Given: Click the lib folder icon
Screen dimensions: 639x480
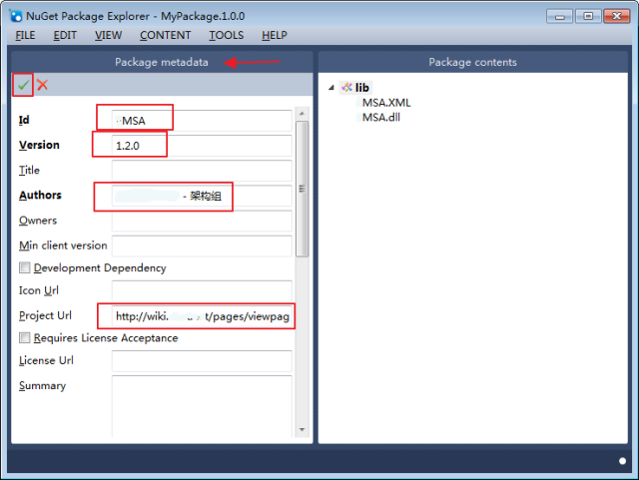Looking at the screenshot, I should 346,87.
